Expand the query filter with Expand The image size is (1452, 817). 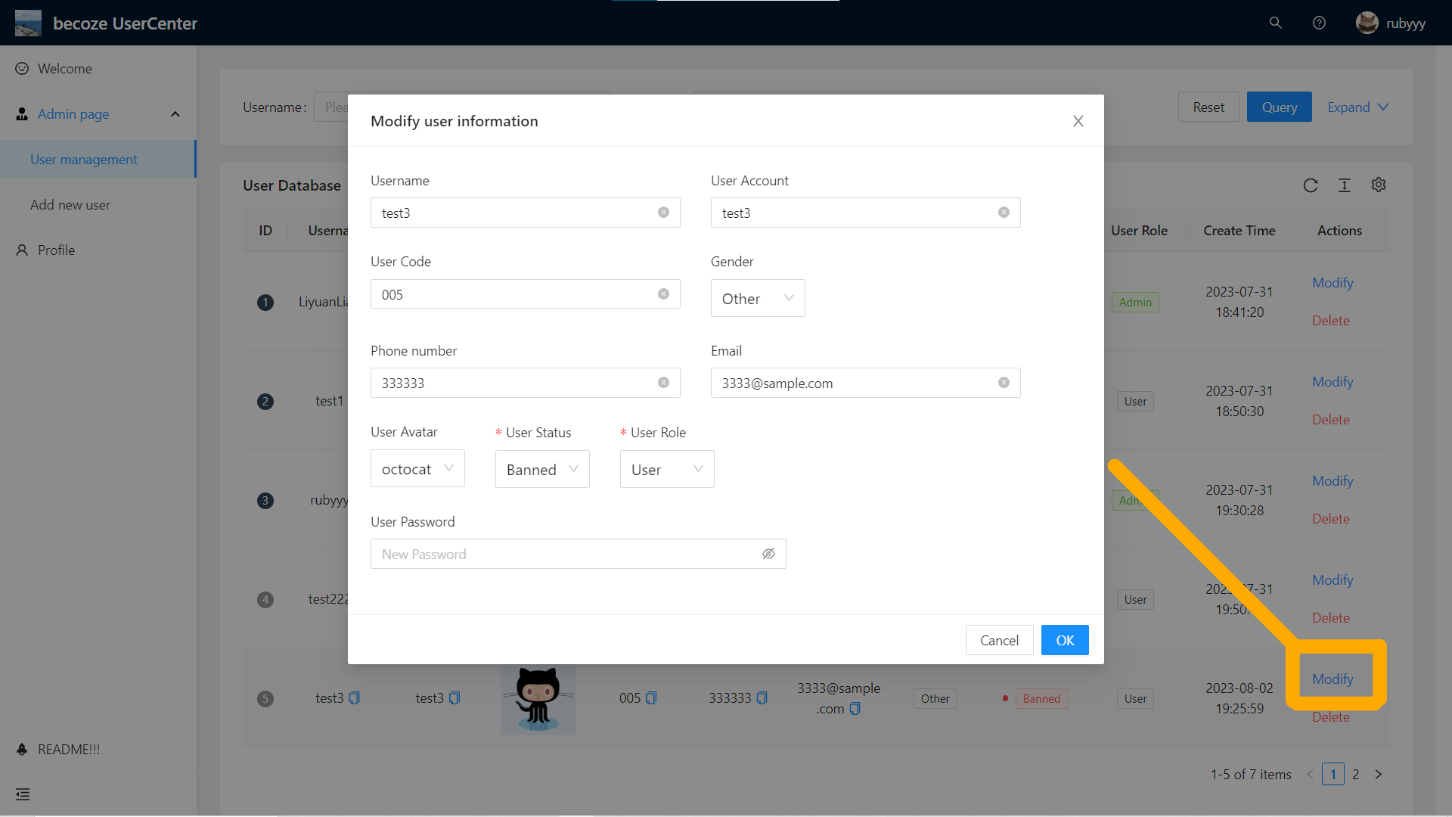click(1358, 107)
